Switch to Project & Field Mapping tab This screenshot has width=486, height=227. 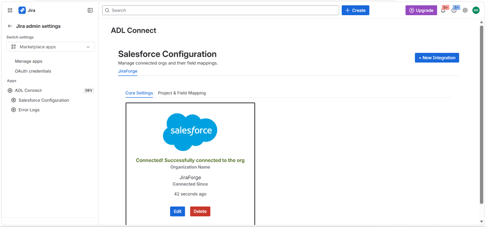tap(182, 93)
